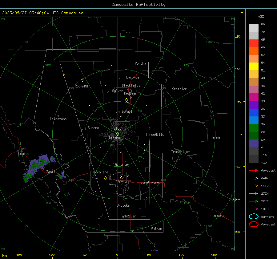Viewport: 277px width, 259px height.
Task: Click the 2023/09/27 03:46:04 UTC timestamp
Action: click(42, 13)
